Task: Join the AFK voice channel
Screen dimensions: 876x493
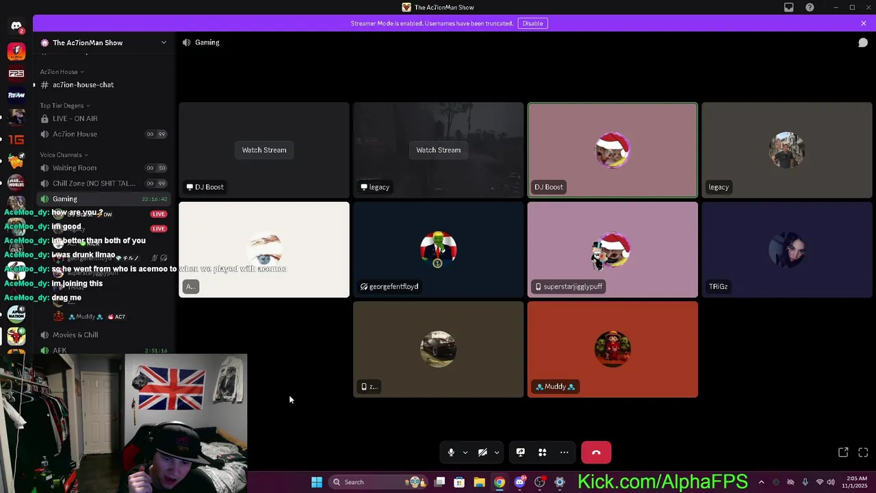Action: [103, 350]
